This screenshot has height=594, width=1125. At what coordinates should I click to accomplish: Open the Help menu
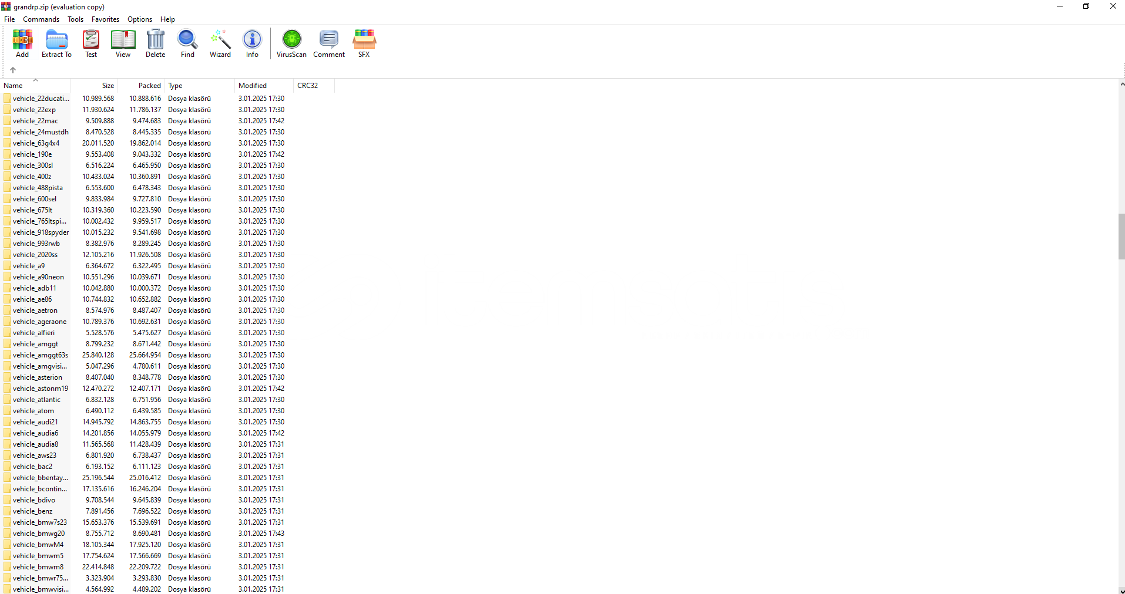click(x=167, y=19)
